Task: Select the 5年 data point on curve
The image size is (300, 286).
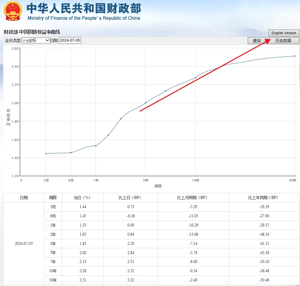Action: 146,103
